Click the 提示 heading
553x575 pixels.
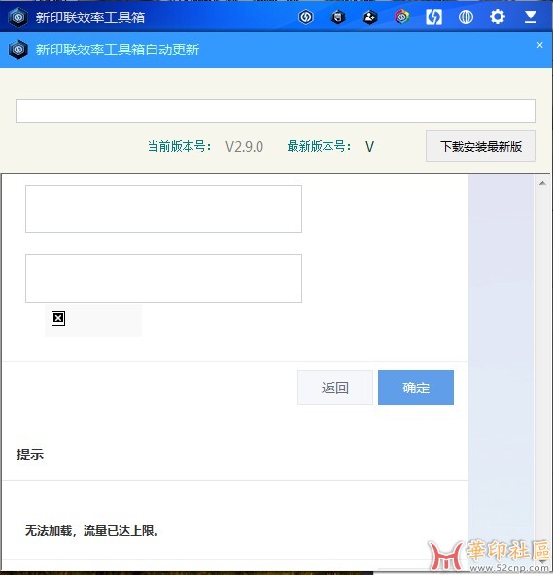(x=30, y=455)
